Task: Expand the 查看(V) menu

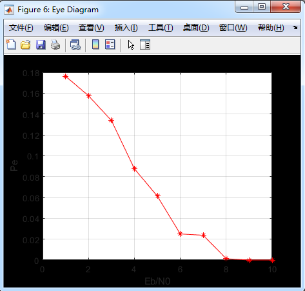Action: click(92, 28)
